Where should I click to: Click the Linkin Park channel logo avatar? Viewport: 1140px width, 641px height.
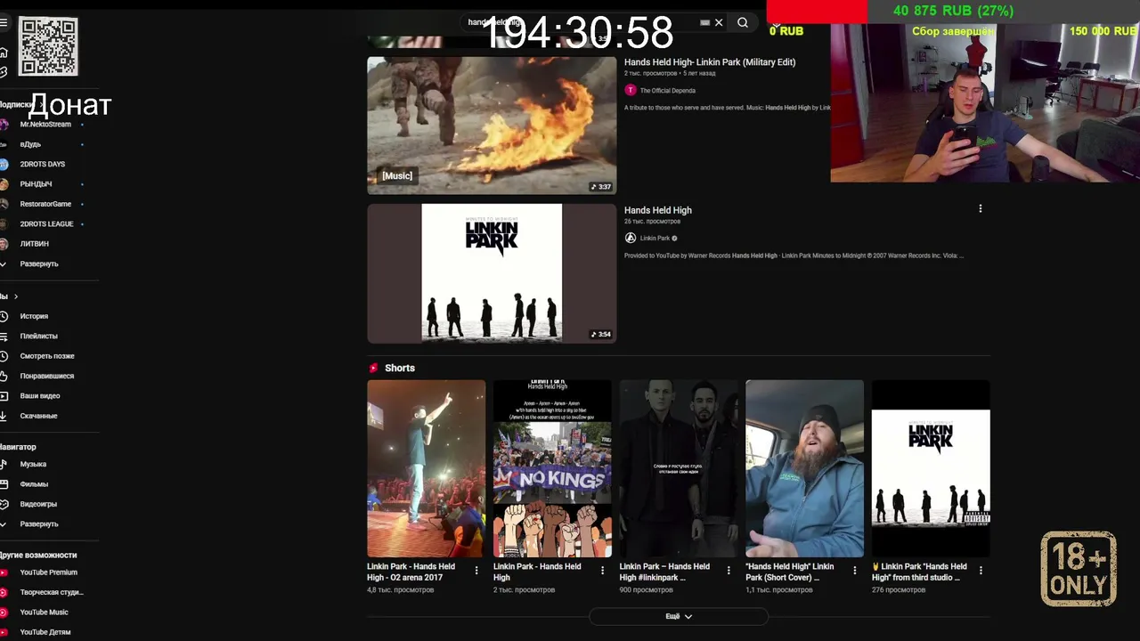[x=631, y=238]
